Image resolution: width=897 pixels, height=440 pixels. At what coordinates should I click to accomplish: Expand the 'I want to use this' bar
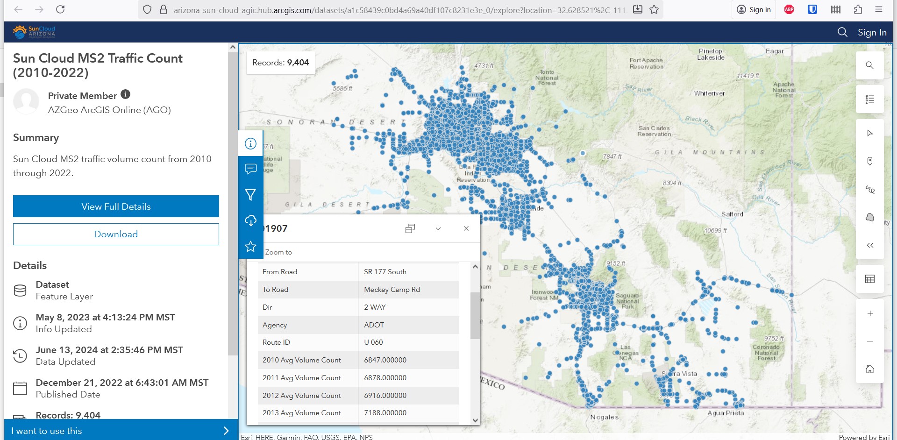pyautogui.click(x=120, y=431)
